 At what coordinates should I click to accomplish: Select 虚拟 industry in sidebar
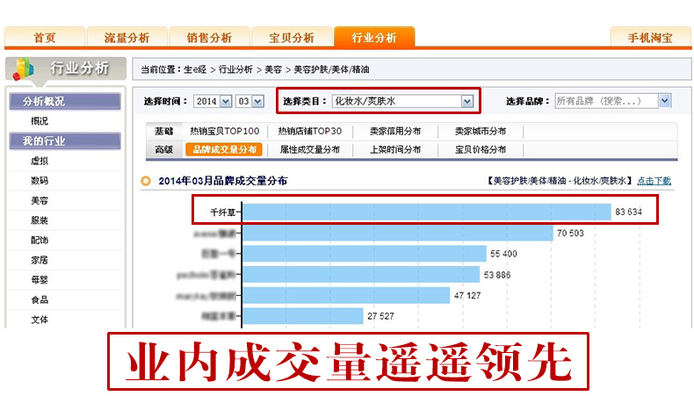(40, 161)
